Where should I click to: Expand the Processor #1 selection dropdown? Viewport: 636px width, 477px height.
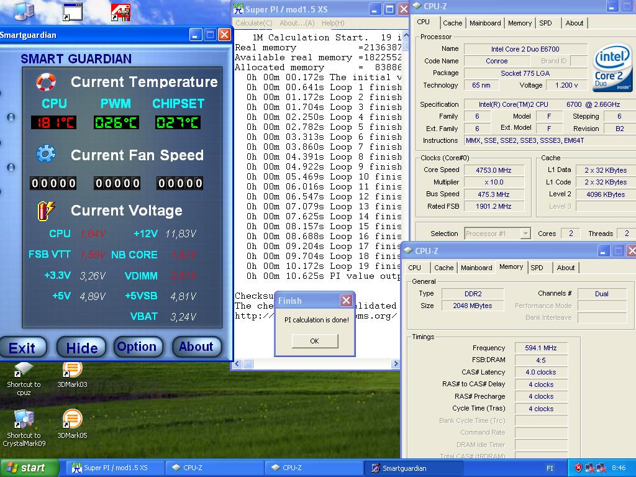point(525,234)
